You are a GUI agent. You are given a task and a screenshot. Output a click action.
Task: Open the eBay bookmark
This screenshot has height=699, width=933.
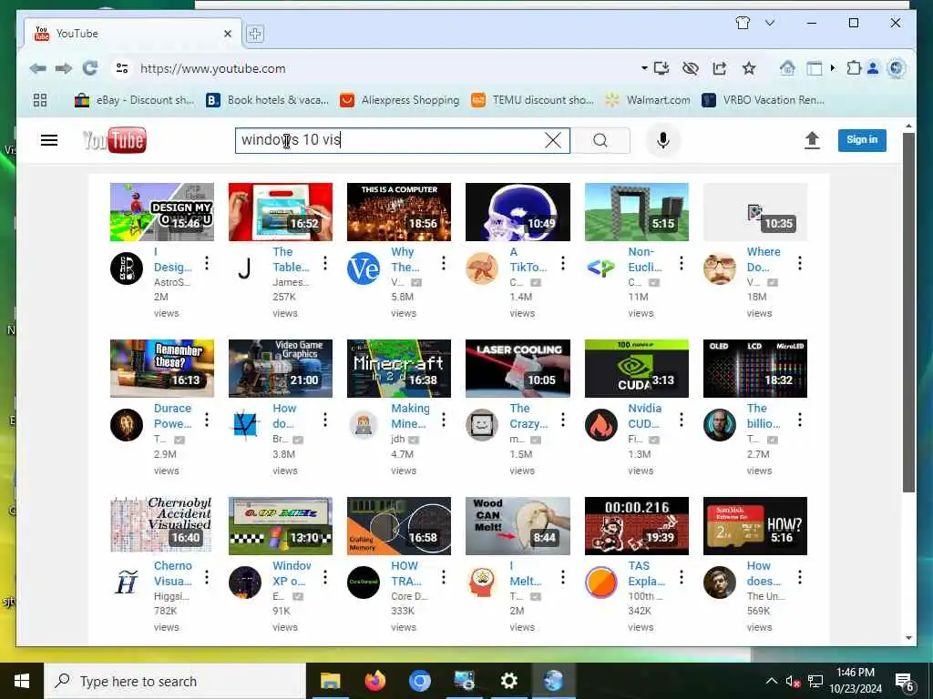[x=134, y=100]
